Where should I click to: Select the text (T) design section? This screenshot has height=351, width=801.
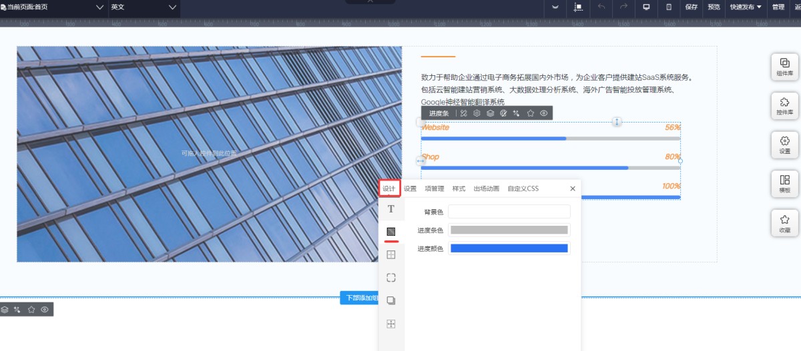[391, 209]
